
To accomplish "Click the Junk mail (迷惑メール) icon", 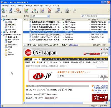I will (x=58, y=10).
